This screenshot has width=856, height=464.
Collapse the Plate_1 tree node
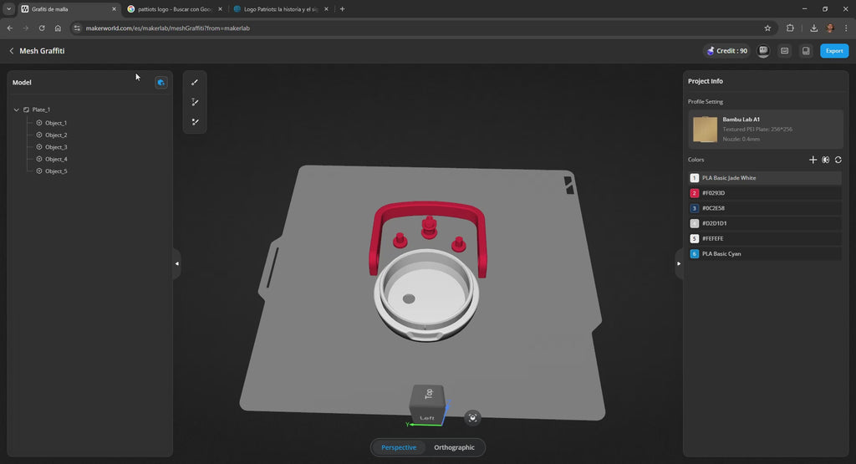tap(17, 110)
